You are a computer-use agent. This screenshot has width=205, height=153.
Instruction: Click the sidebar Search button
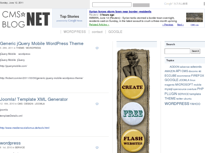point(195,51)
